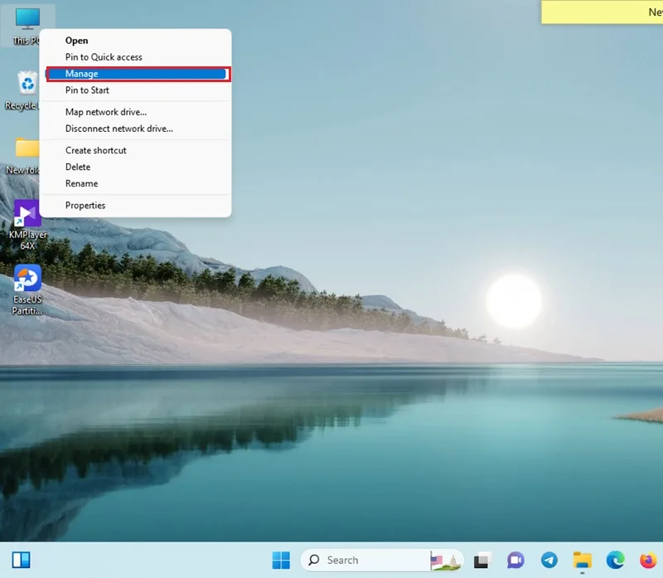Select the KMPlayer 64X shortcut icon
Viewport: 663px width, 578px height.
pos(27,224)
